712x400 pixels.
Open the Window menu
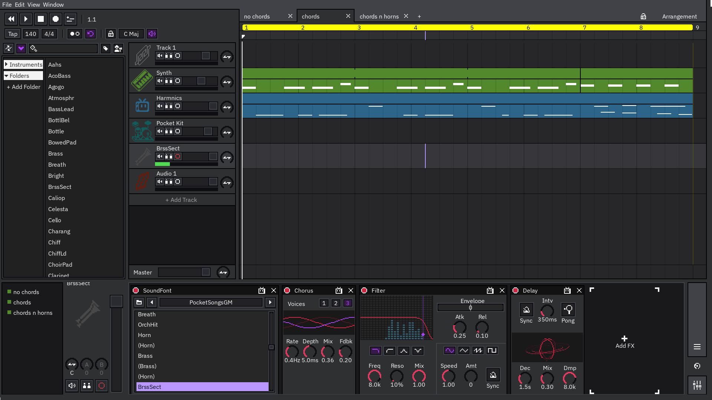[x=53, y=4]
